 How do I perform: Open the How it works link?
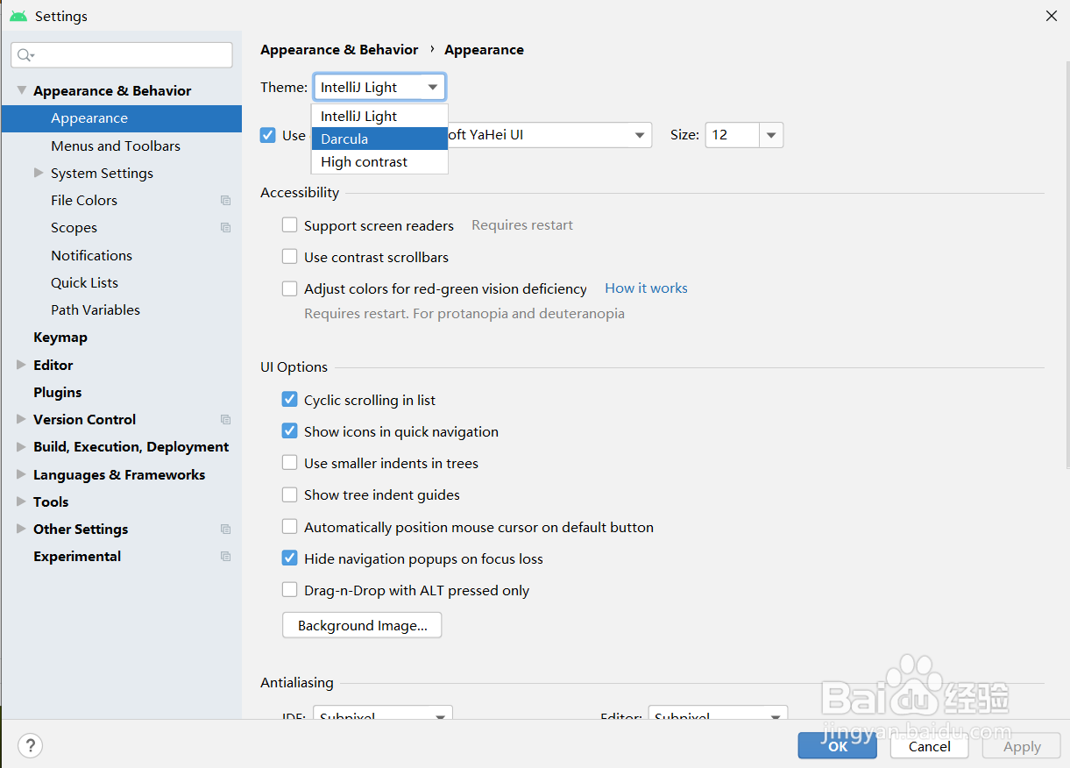(646, 288)
